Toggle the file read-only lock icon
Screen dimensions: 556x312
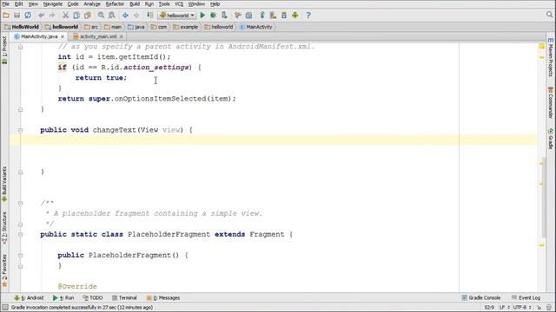(x=539, y=308)
